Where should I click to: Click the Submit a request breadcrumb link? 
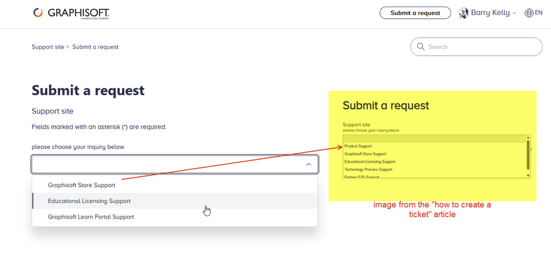[95, 47]
